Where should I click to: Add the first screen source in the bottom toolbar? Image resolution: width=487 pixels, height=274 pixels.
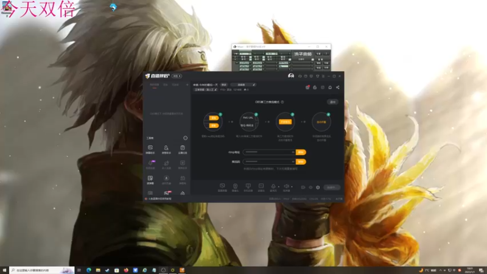pos(222,188)
